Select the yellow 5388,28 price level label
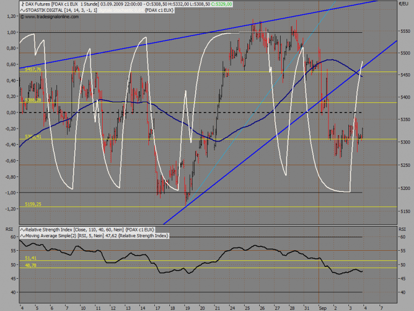 click(x=33, y=100)
